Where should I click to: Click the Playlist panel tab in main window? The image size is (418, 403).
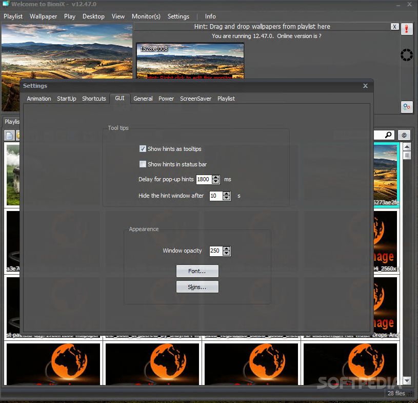12,122
